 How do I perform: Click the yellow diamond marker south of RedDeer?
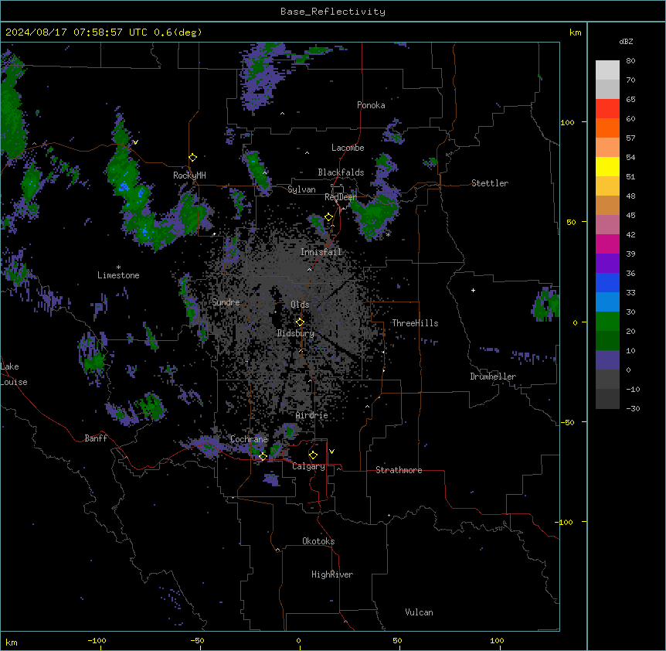pos(328,217)
